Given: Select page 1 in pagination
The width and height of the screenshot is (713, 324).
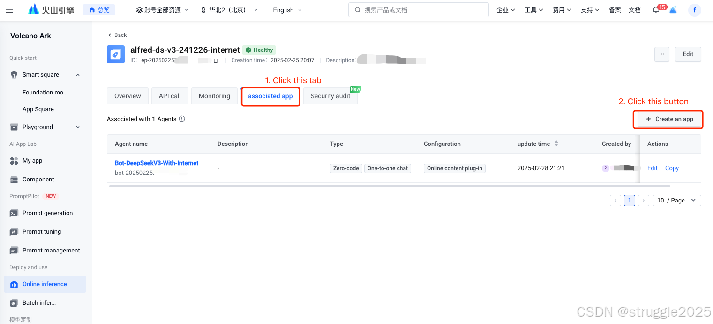Looking at the screenshot, I should coord(630,201).
